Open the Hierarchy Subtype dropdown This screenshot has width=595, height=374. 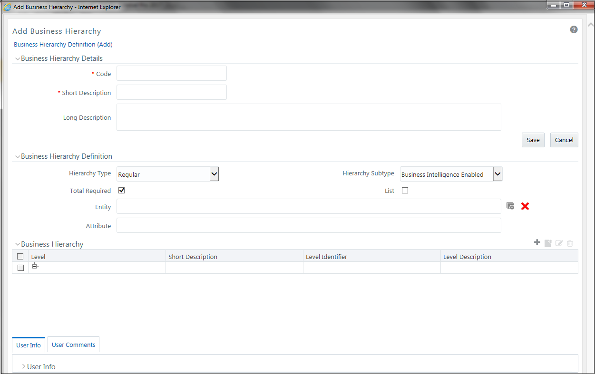(x=497, y=173)
